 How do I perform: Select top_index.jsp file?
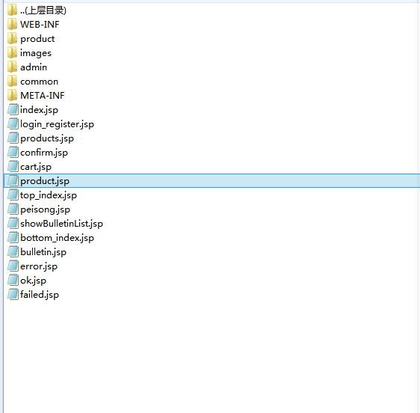(x=49, y=195)
